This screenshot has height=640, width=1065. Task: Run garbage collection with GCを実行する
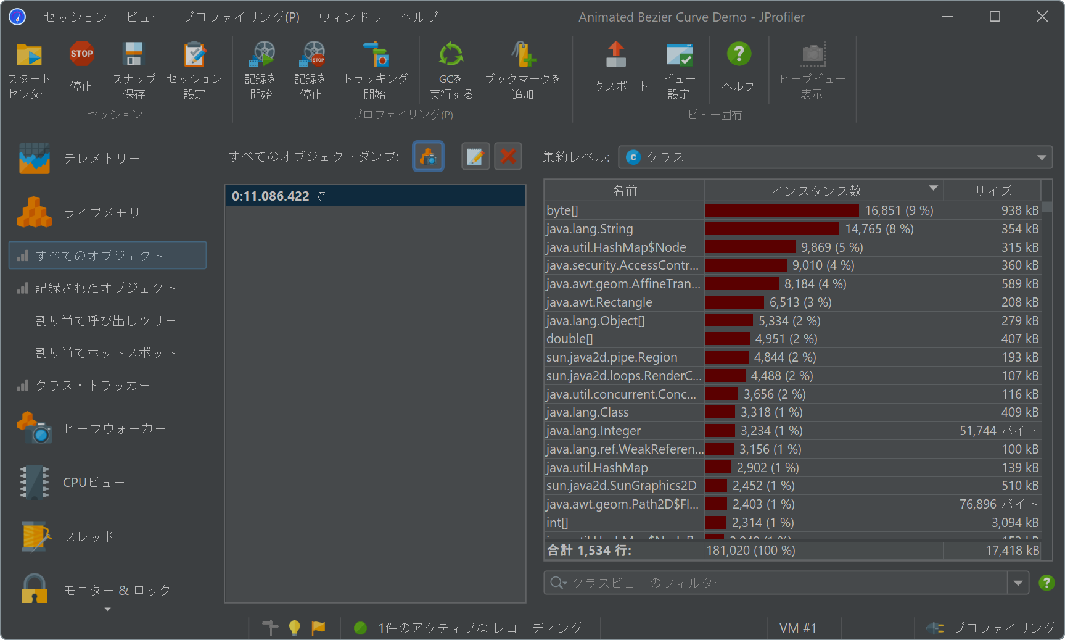coord(451,70)
